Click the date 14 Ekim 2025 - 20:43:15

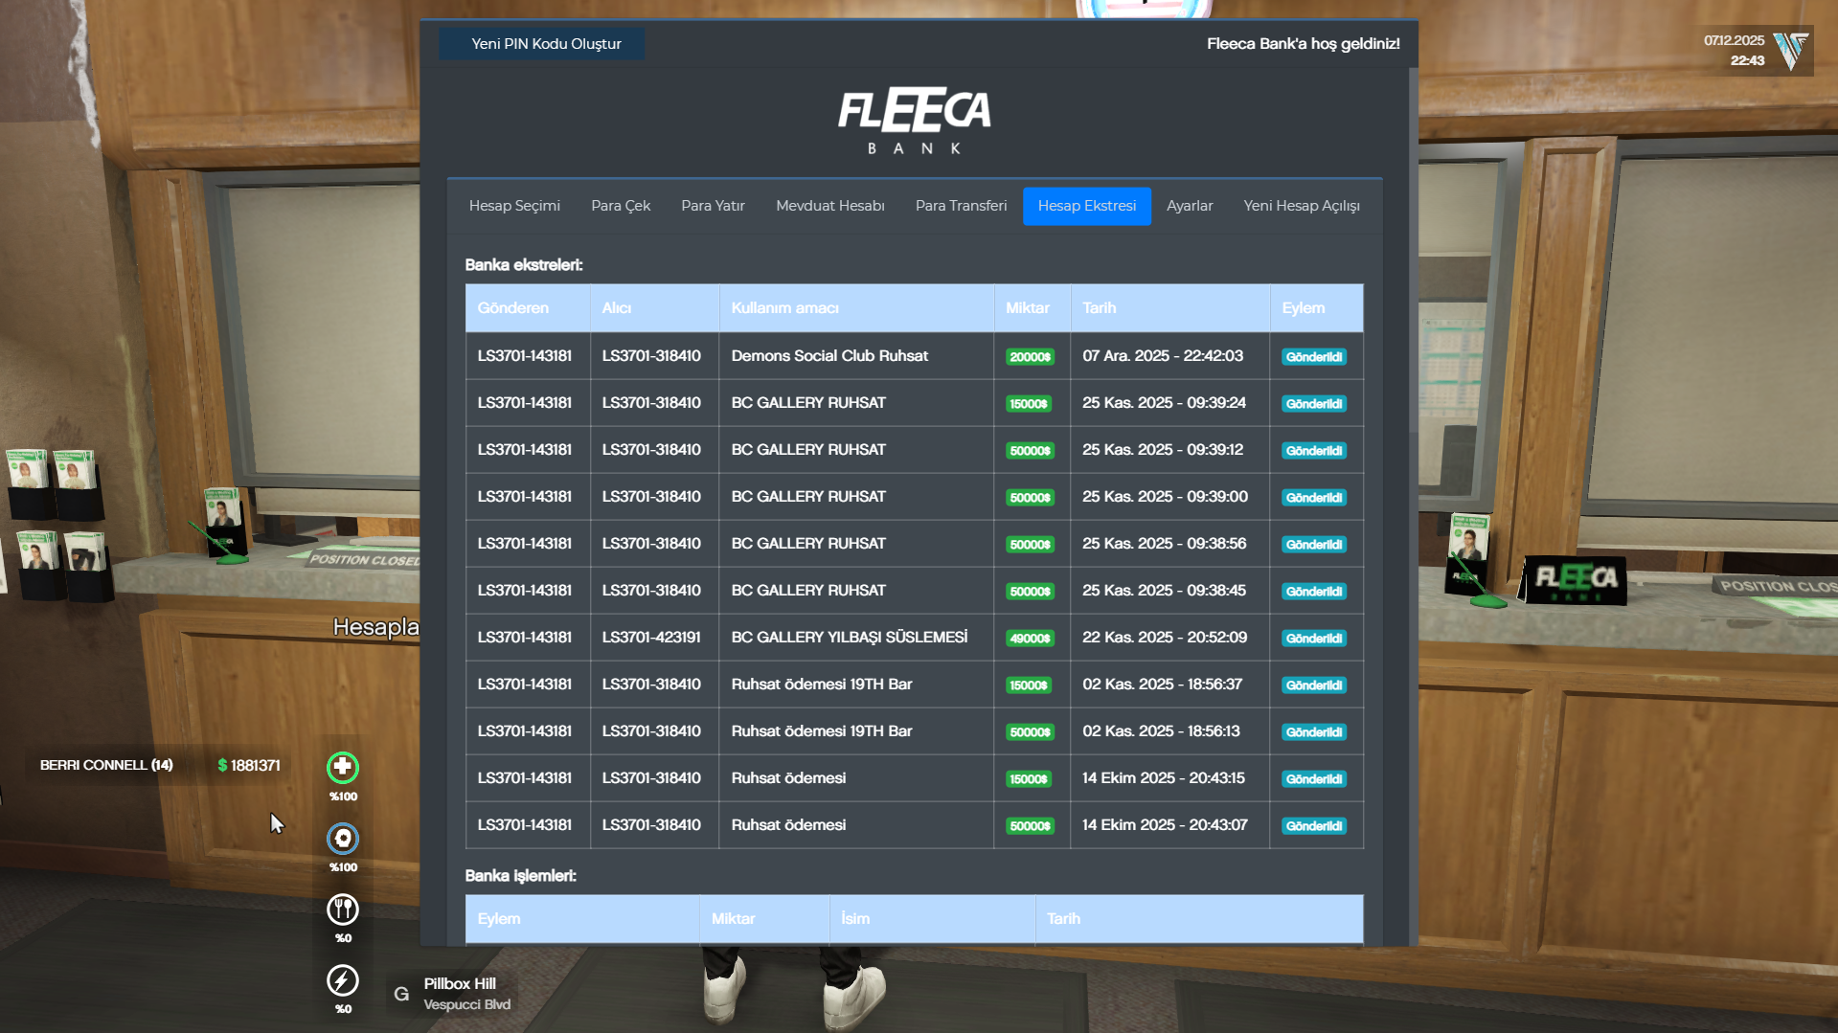(1164, 778)
